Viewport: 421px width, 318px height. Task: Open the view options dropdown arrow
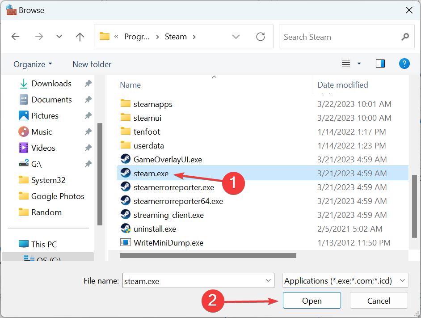click(359, 64)
